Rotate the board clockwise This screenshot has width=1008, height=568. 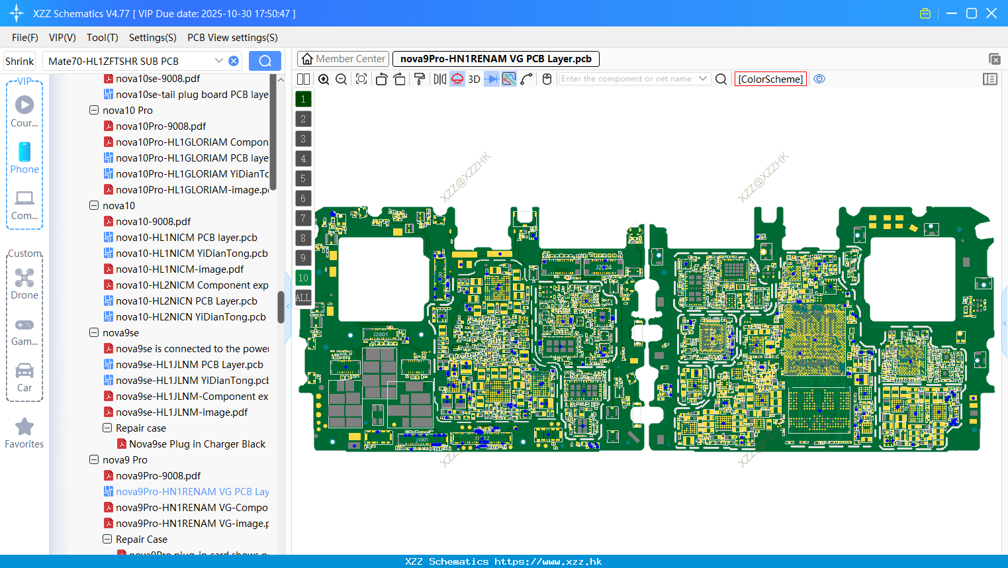coord(400,79)
